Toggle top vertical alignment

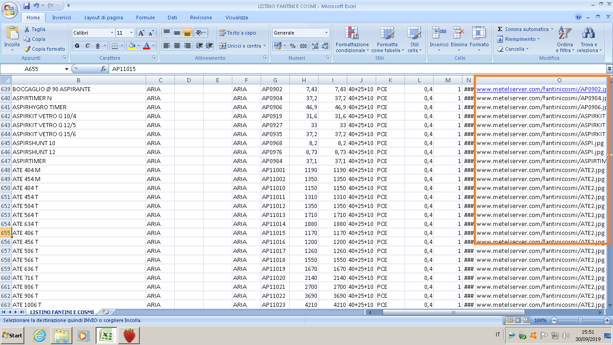tap(167, 33)
